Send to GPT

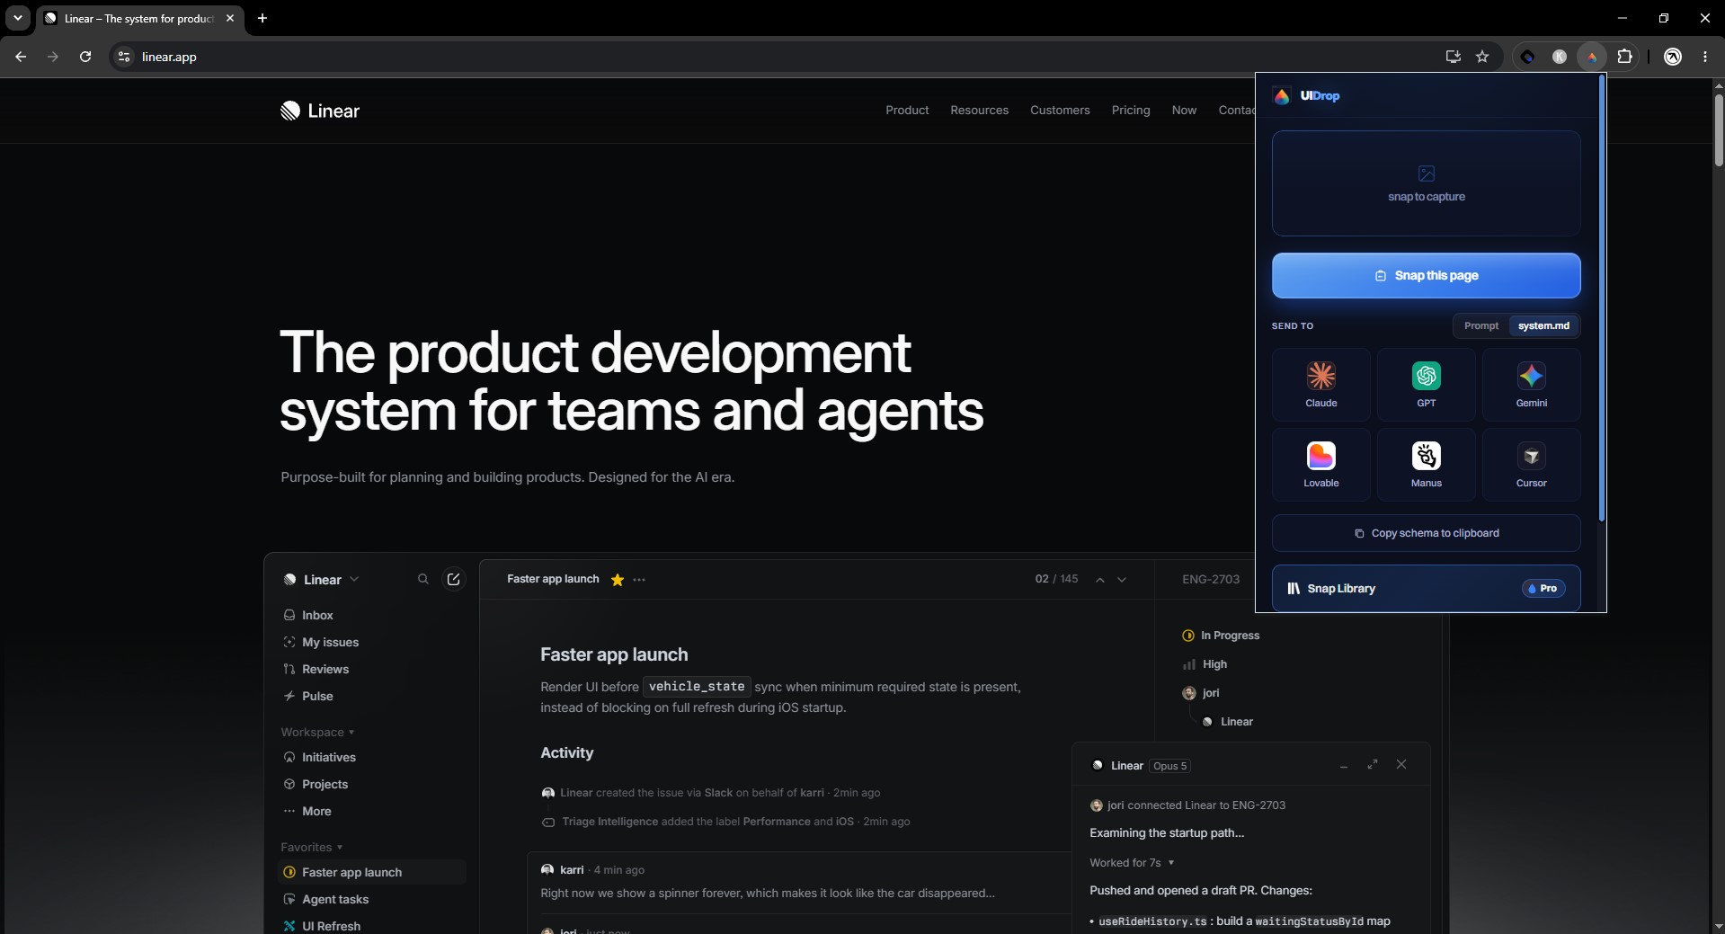[x=1426, y=385]
